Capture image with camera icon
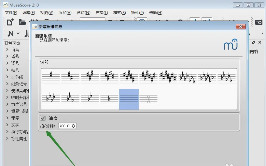 click(x=259, y=22)
